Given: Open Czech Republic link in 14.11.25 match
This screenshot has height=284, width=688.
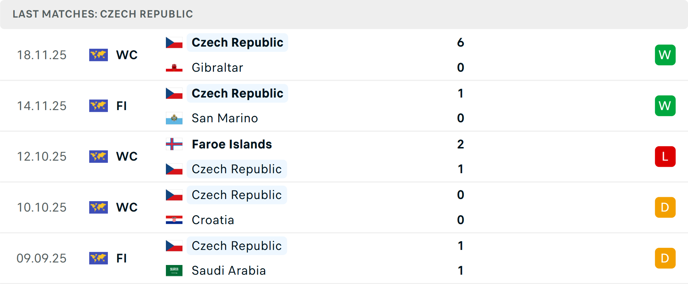Looking at the screenshot, I should point(237,93).
